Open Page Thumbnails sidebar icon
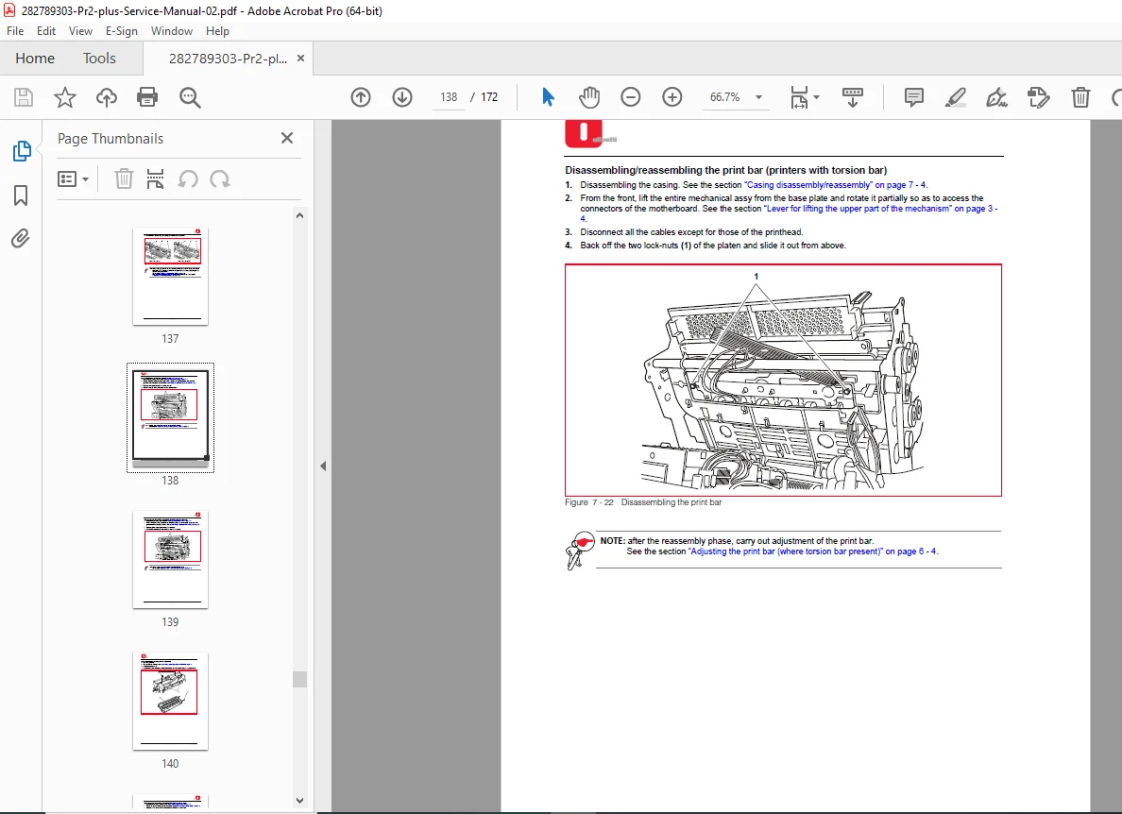Viewport: 1122px width, 814px height. pos(22,151)
